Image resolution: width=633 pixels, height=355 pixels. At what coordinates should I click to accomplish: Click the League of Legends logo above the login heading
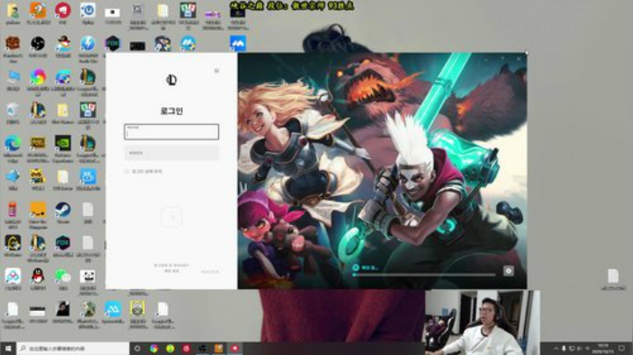(x=171, y=80)
